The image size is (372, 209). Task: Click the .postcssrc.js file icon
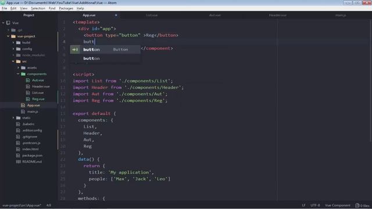[18, 143]
